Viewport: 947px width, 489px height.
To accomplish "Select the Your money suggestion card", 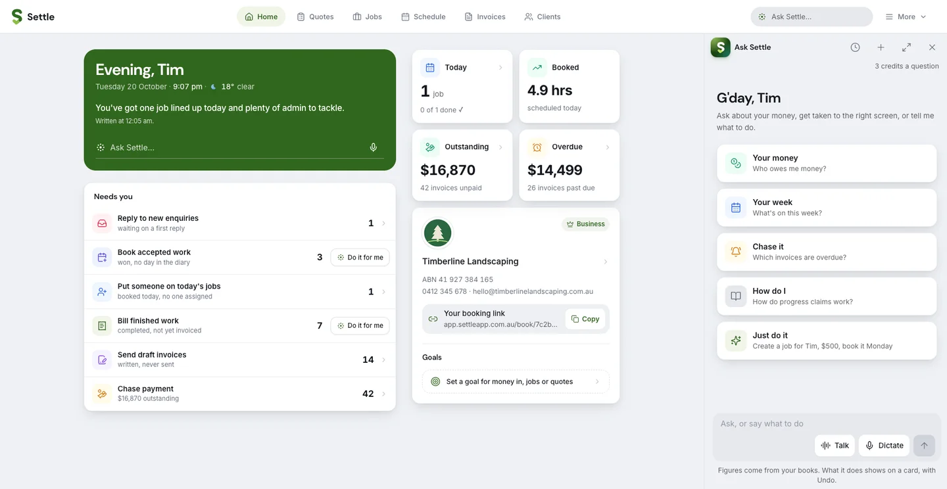I will (x=827, y=163).
